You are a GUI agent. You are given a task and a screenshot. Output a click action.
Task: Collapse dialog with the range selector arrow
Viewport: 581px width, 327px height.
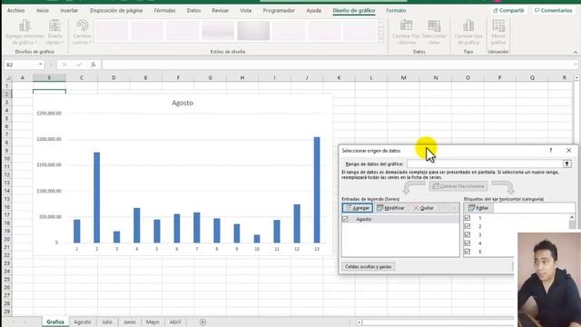(566, 163)
